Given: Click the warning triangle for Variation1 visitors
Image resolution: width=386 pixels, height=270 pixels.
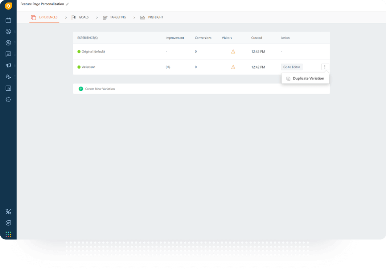Looking at the screenshot, I should coord(233,67).
